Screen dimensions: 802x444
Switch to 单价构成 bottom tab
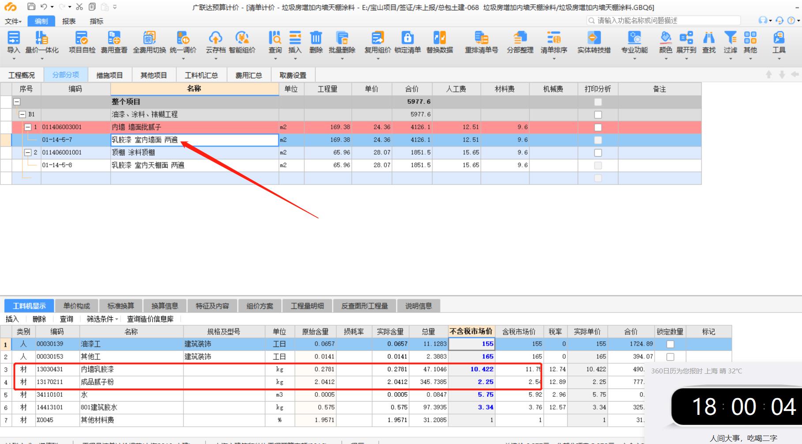coord(76,306)
